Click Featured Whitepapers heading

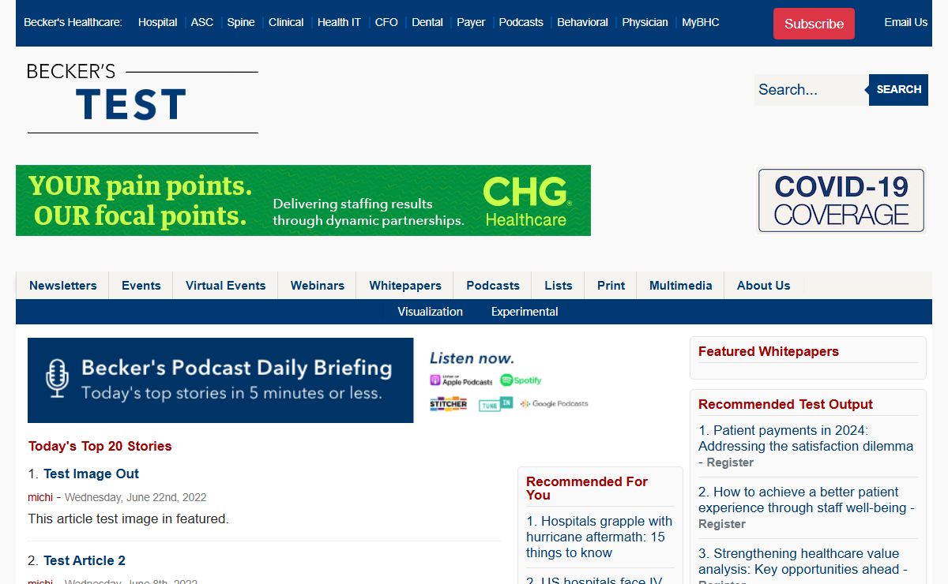click(769, 351)
